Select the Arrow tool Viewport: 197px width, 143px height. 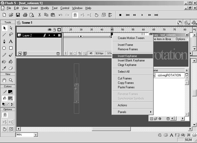point(4,28)
